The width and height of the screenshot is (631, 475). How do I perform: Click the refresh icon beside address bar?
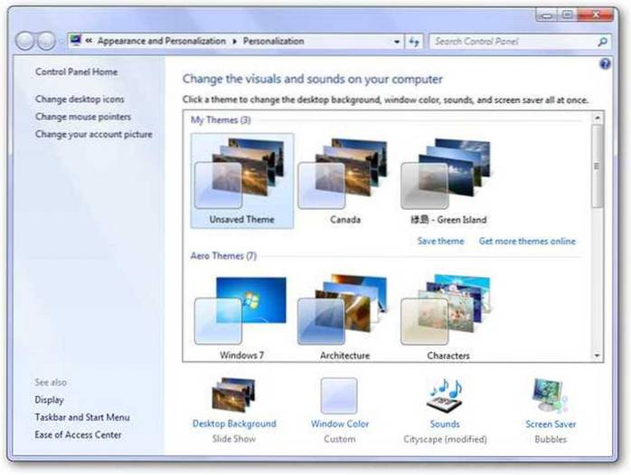pyautogui.click(x=414, y=42)
